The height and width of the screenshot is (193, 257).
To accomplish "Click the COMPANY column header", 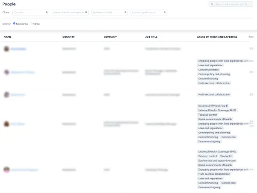I will 110,37.
